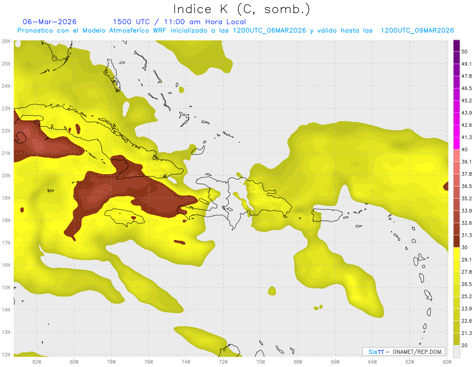The height and width of the screenshot is (367, 475).
Task: Select the colorbar label '20'
Action: [x=465, y=346]
